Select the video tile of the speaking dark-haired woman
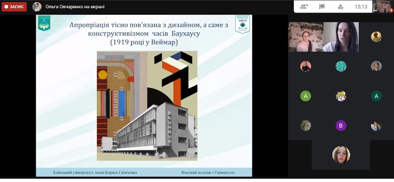 (341, 37)
